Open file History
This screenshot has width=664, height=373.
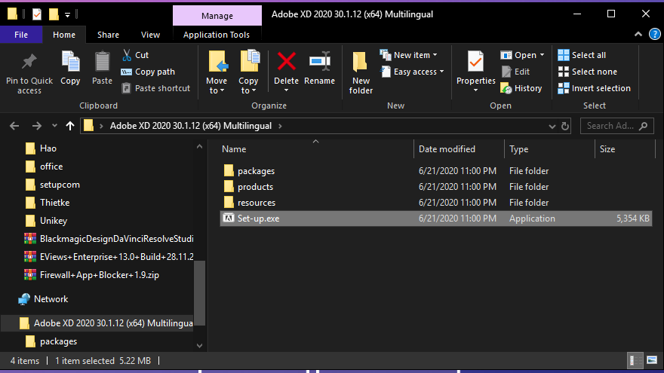(x=521, y=88)
